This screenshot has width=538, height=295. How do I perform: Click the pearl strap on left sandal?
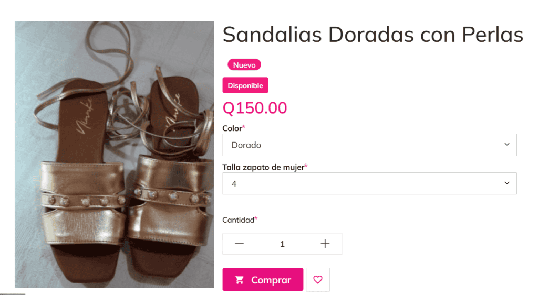coord(82,201)
